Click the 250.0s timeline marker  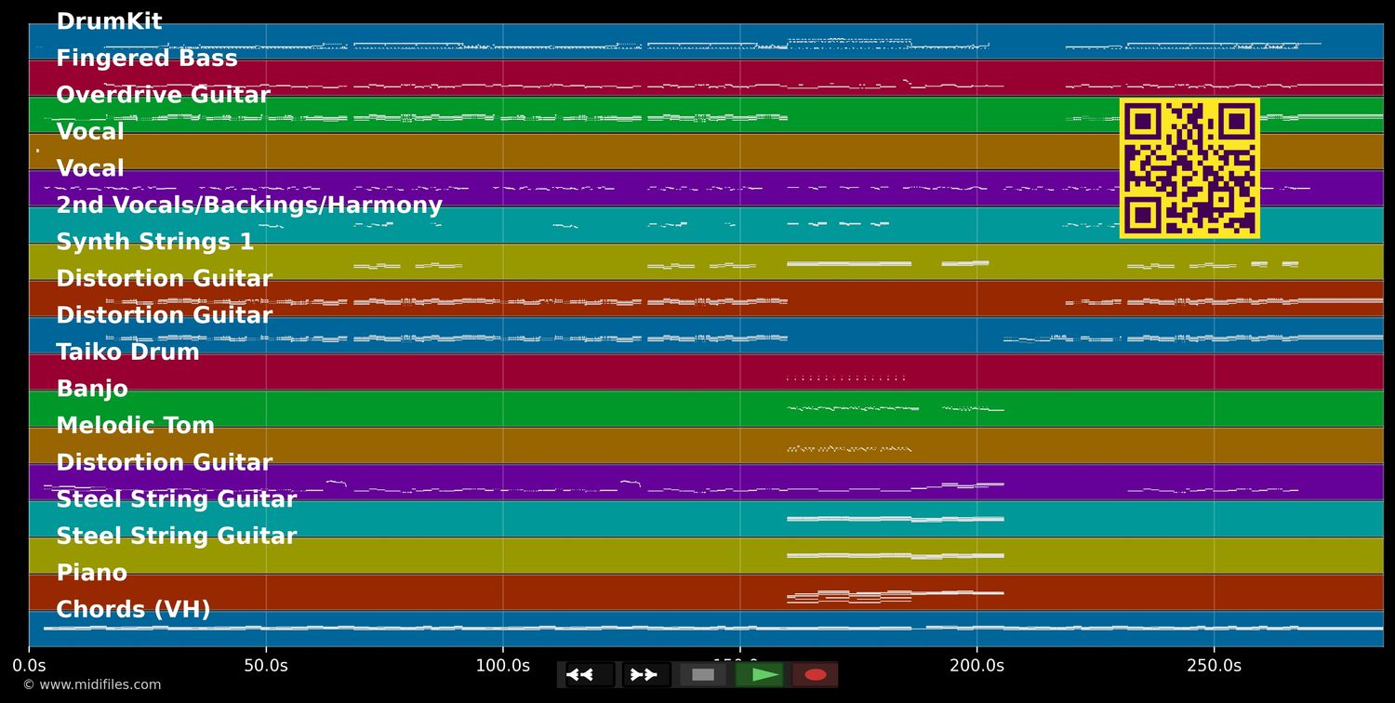[1214, 666]
